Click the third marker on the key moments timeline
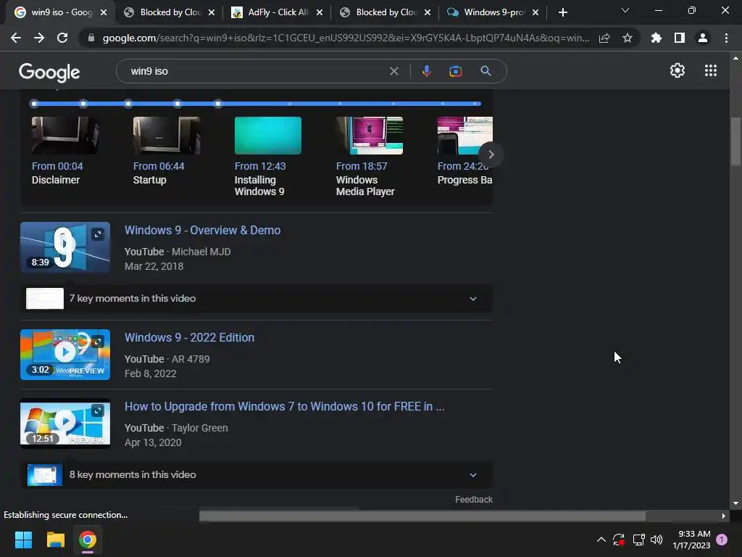Image resolution: width=742 pixels, height=557 pixels. pos(128,104)
